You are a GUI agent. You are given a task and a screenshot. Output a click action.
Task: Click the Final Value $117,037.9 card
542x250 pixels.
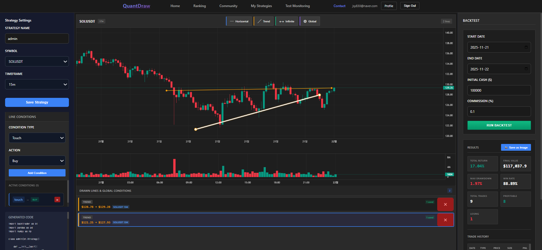point(516,164)
